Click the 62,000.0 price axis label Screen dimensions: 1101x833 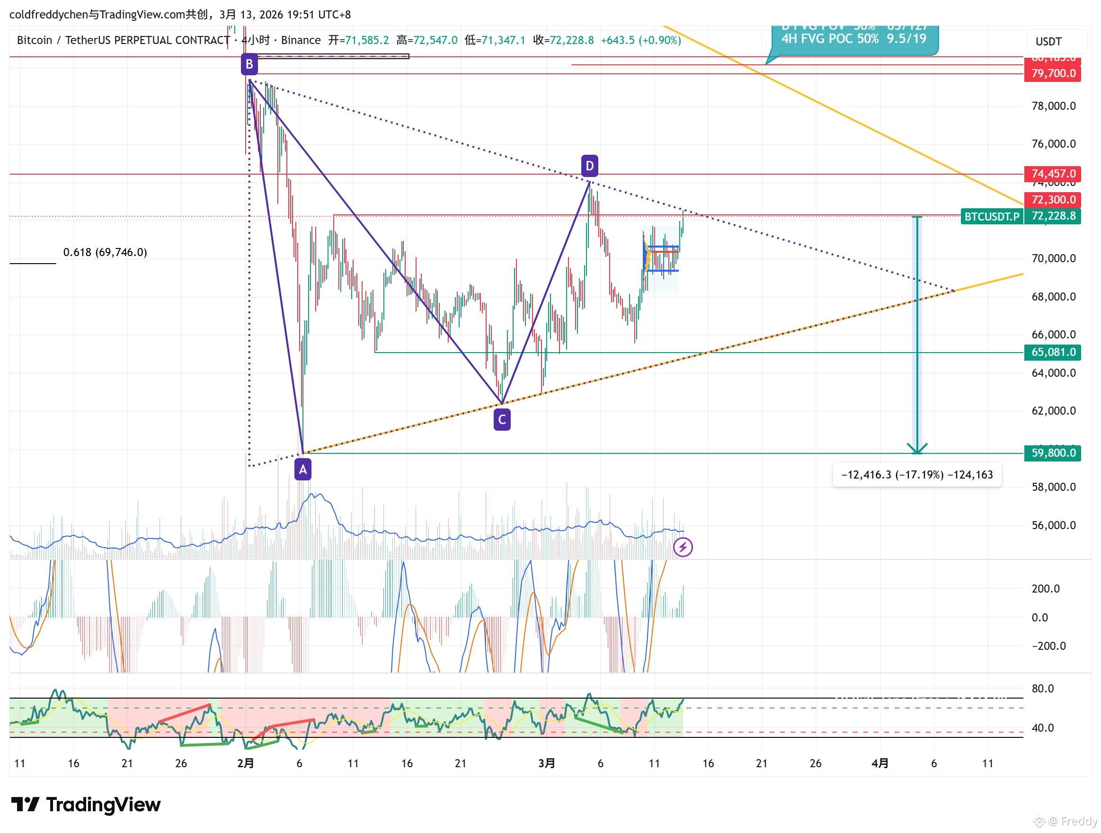click(1054, 410)
